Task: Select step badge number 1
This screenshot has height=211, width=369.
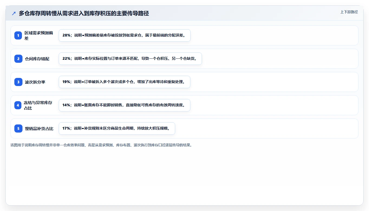Action: 18,35
